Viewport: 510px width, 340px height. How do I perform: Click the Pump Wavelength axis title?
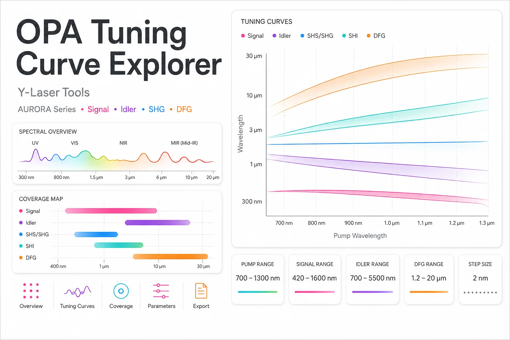pyautogui.click(x=360, y=236)
